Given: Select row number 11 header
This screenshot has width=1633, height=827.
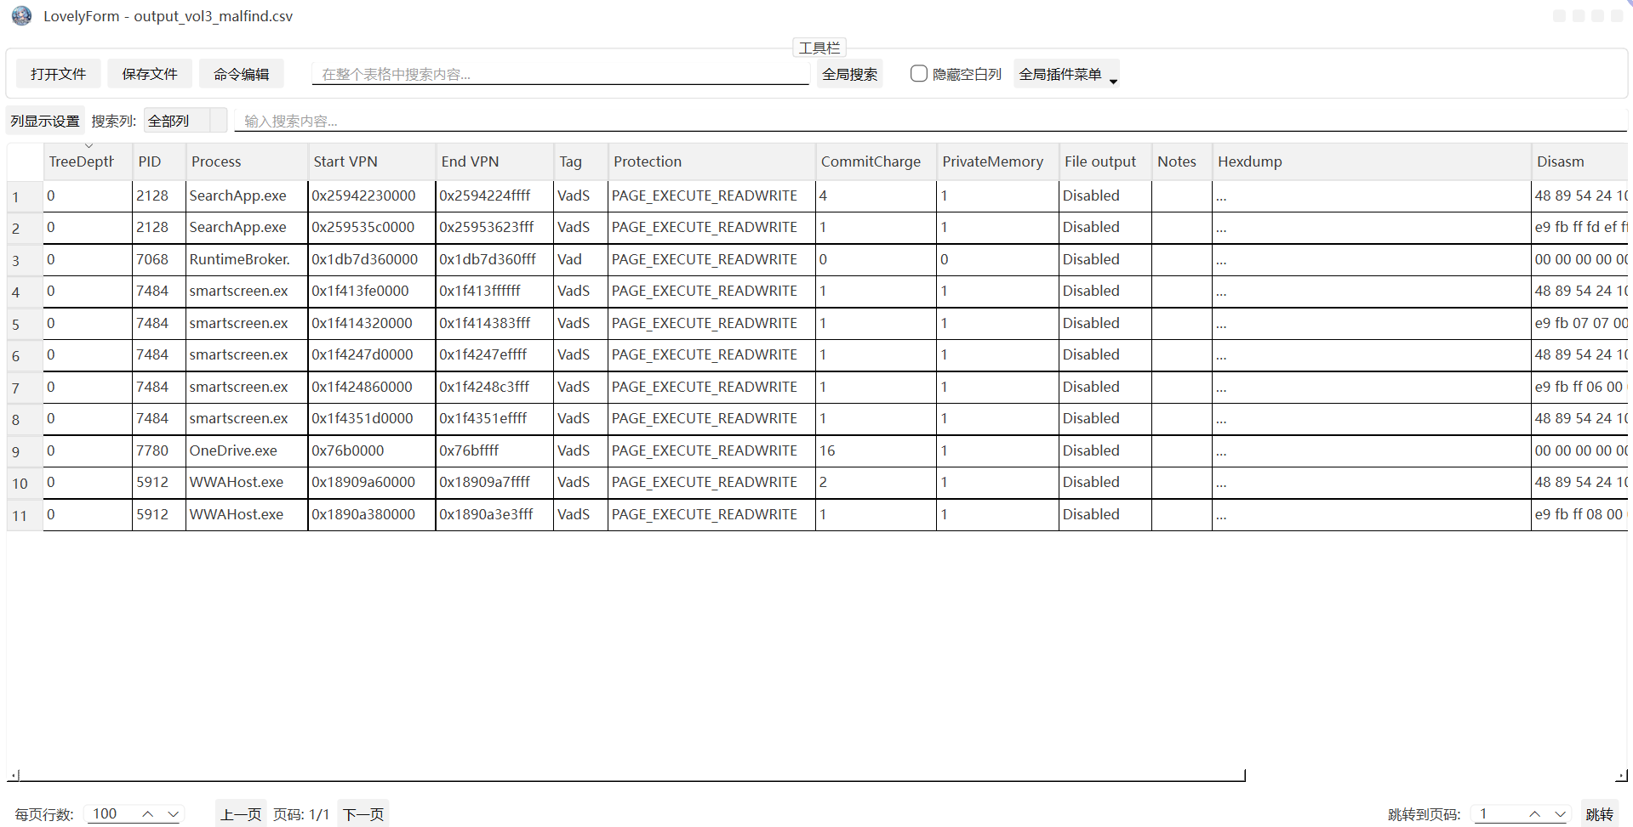Looking at the screenshot, I should [x=25, y=515].
